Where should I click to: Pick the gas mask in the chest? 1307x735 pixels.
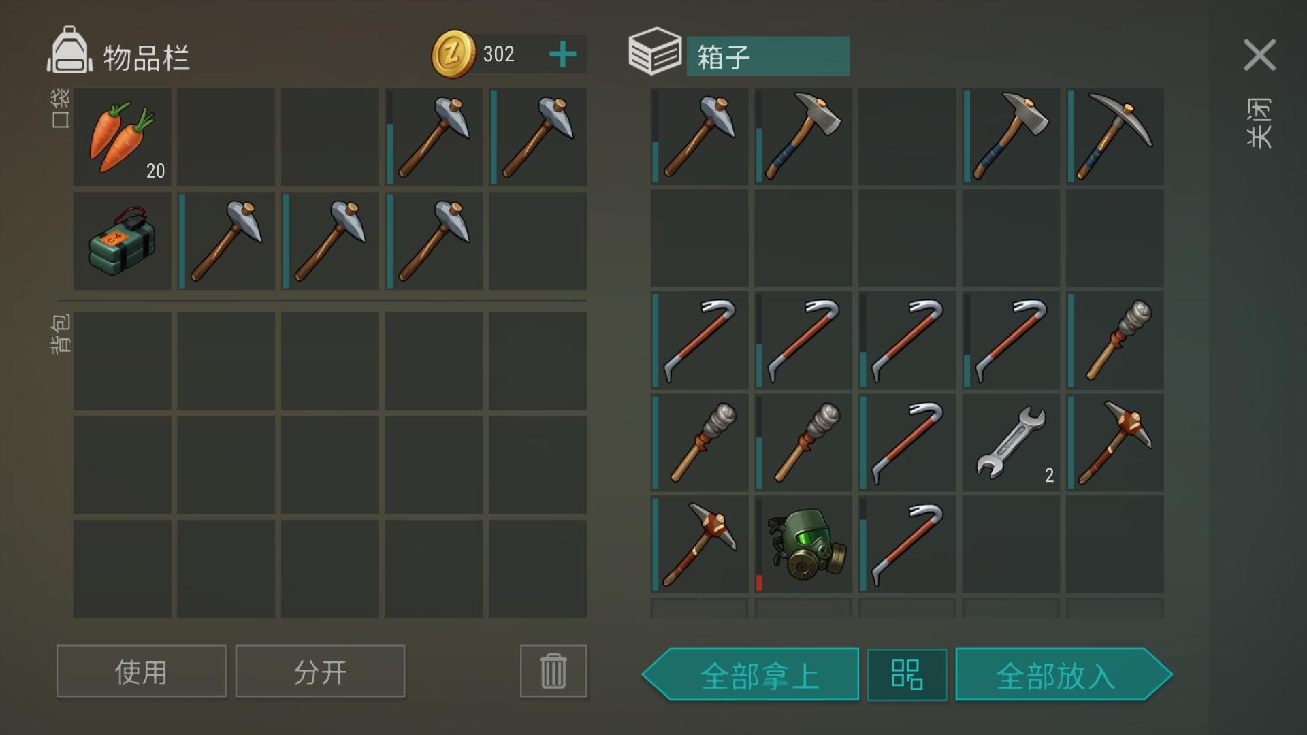tap(803, 544)
